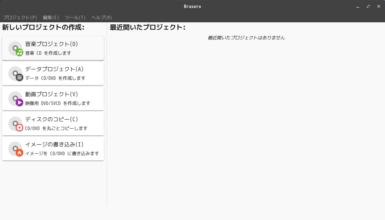The height and width of the screenshot is (220, 385).
Task: Click the text 映像用 DVD/SVCD を作成します
Action: coord(58,103)
